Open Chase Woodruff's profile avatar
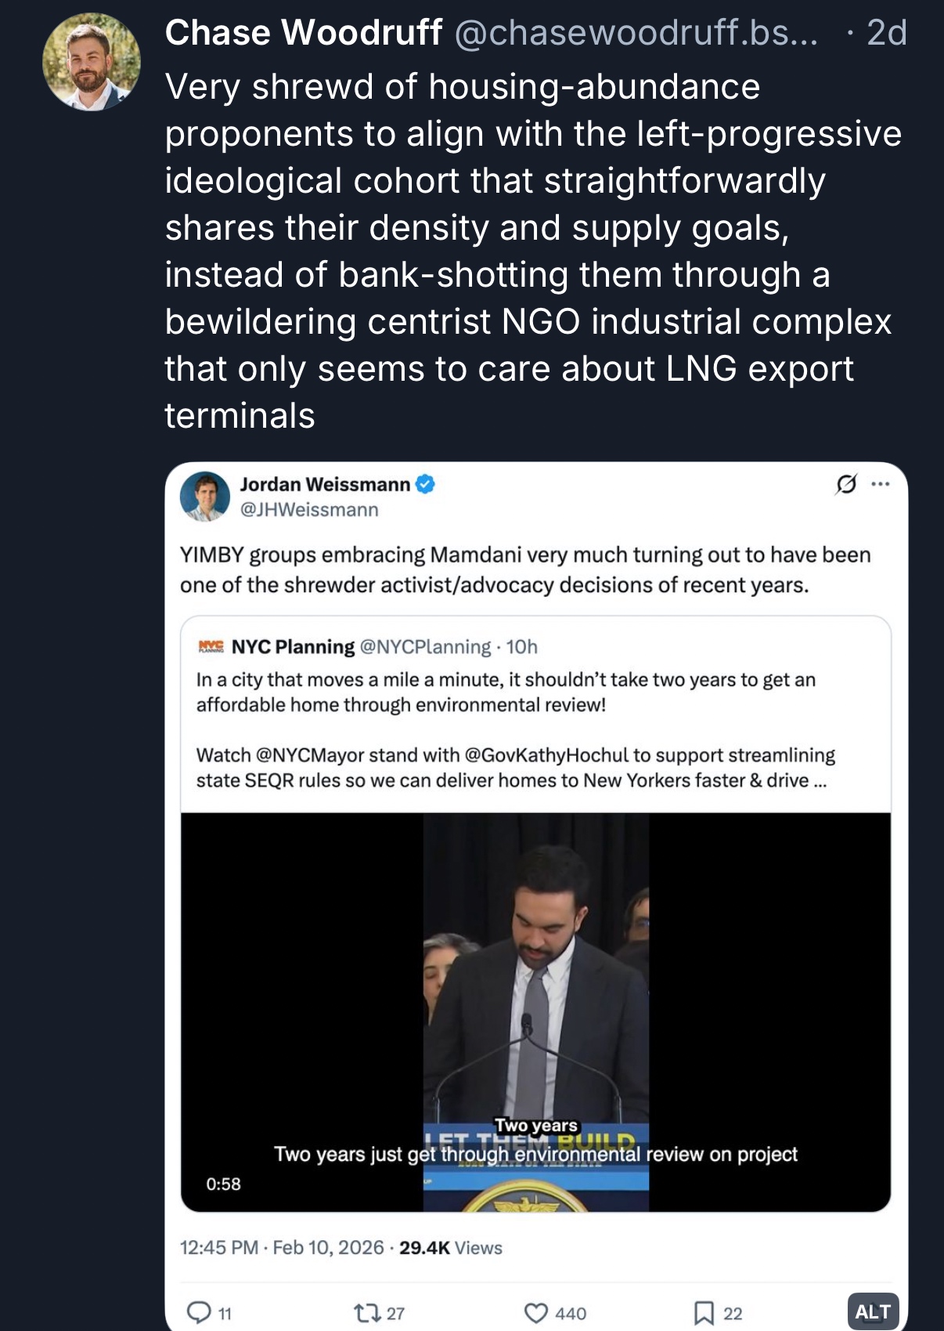The image size is (944, 1331). [x=92, y=62]
